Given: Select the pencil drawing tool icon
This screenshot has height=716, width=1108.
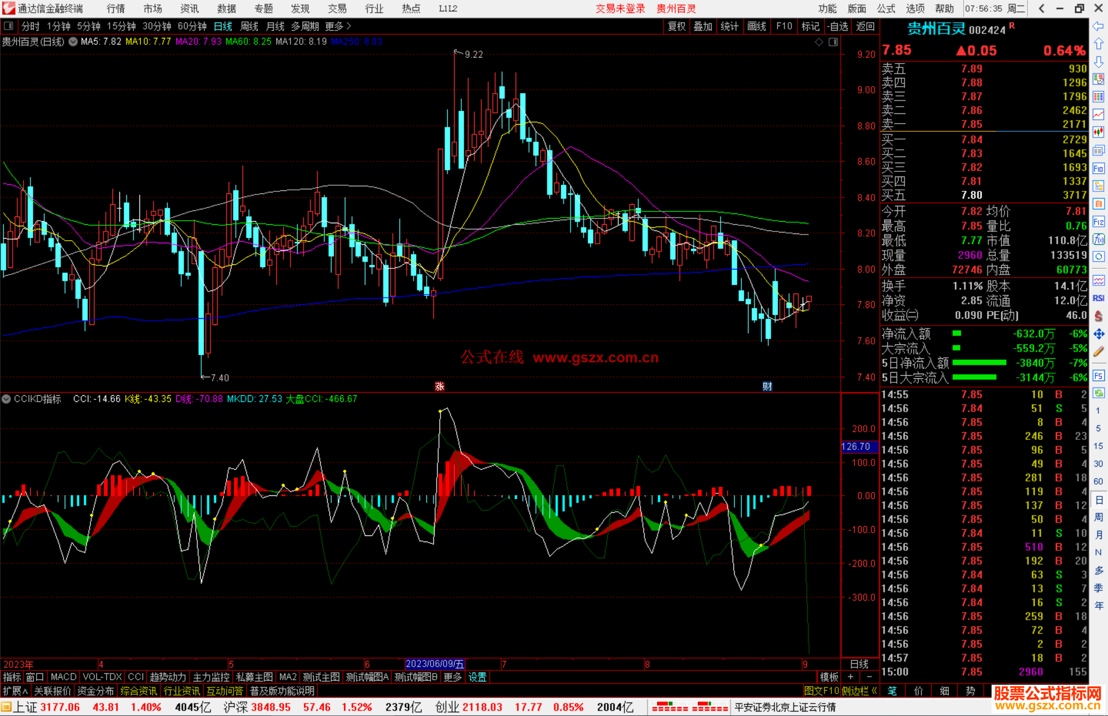Looking at the screenshot, I should [x=1098, y=352].
